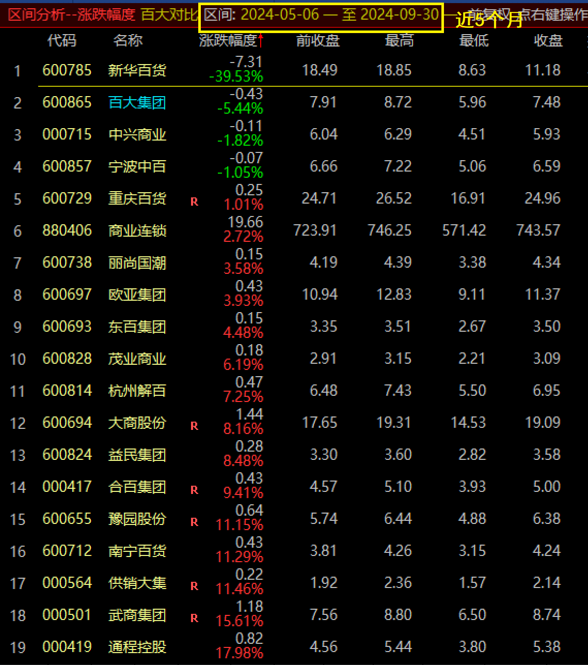Click stock code 000419

67,647
